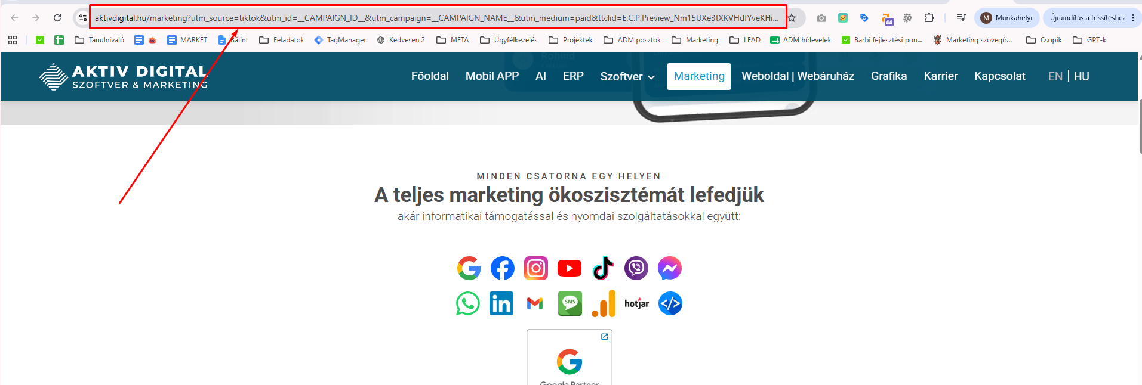Click the Gmail icon
The image size is (1142, 385).
click(535, 303)
